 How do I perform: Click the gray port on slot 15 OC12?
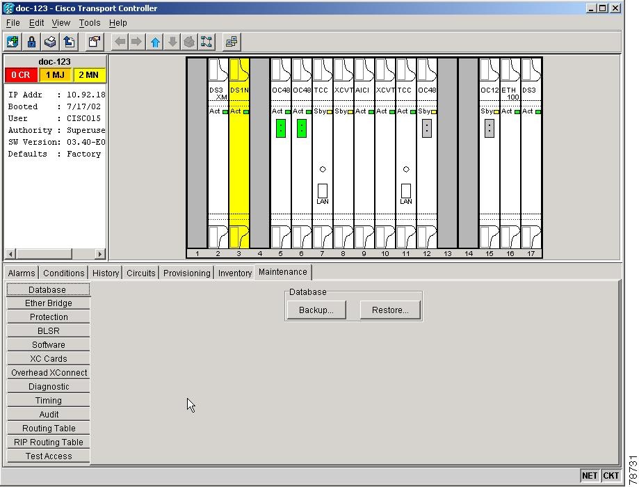(x=490, y=129)
